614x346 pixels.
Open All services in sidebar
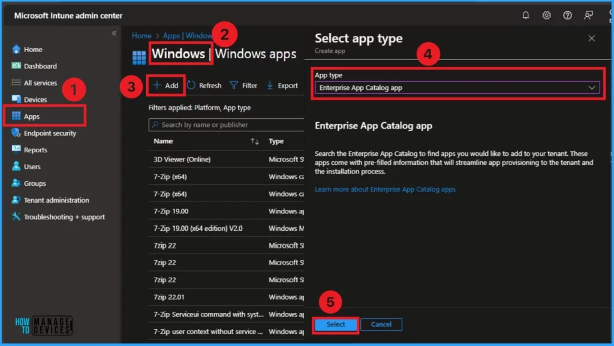(40, 83)
